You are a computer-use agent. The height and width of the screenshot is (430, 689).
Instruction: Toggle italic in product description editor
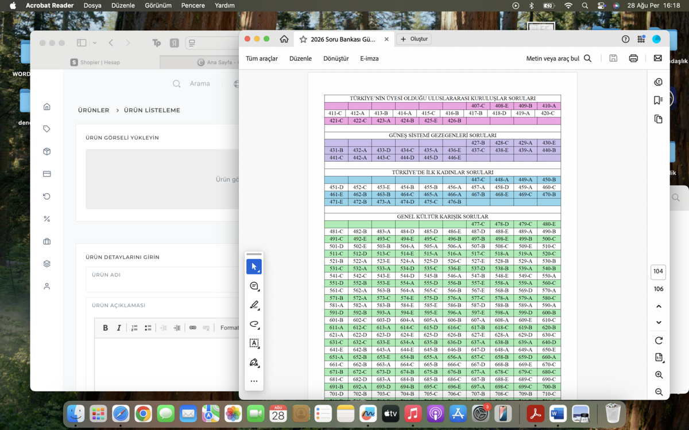point(119,328)
